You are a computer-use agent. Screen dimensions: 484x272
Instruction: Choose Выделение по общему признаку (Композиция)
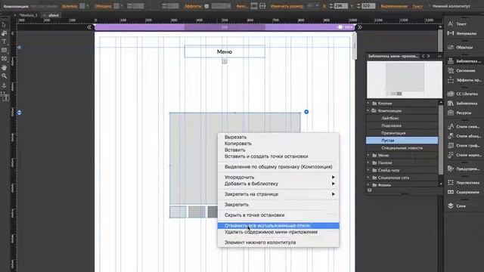pyautogui.click(x=278, y=167)
